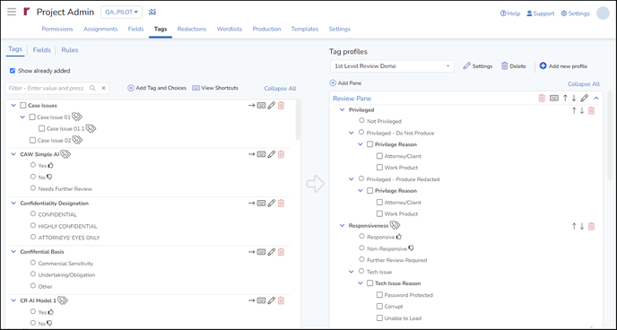This screenshot has width=617, height=330.
Task: Edit the Review Pane name
Action: click(x=585, y=98)
